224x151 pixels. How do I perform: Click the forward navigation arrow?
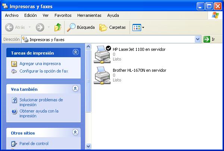coord(40,27)
